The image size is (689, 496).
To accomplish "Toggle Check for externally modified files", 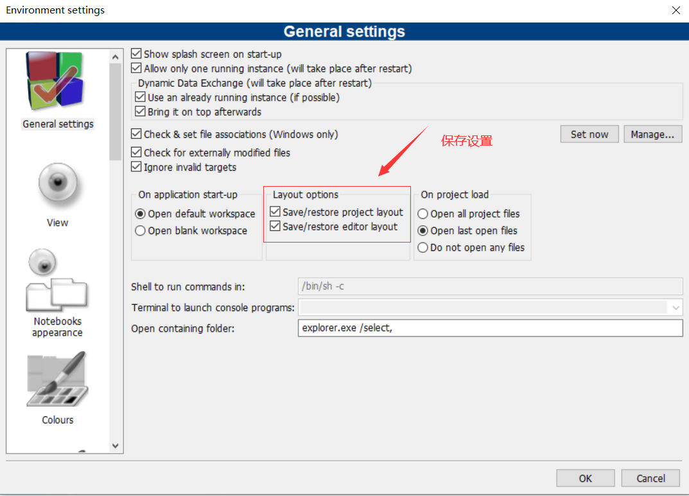I will (x=136, y=152).
